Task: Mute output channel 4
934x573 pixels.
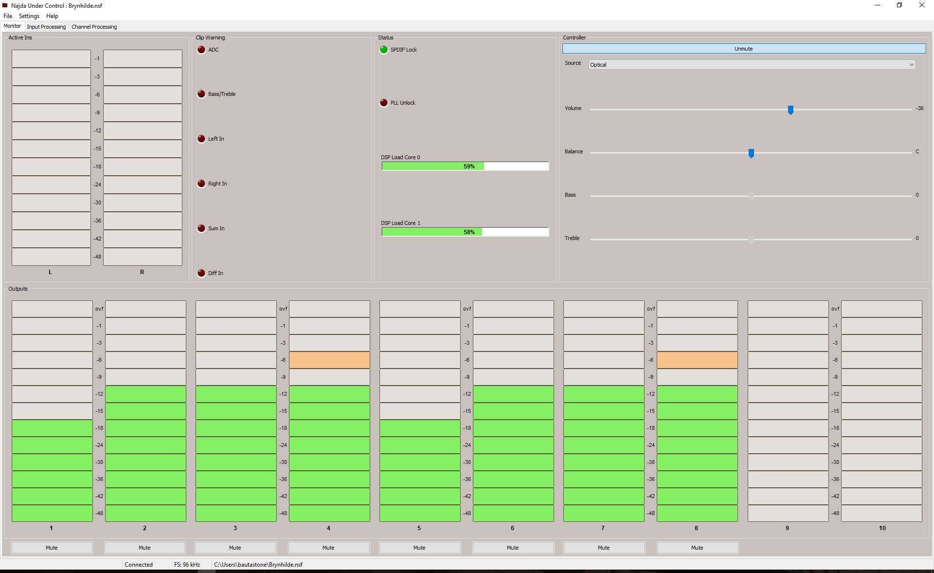Action: [x=328, y=548]
